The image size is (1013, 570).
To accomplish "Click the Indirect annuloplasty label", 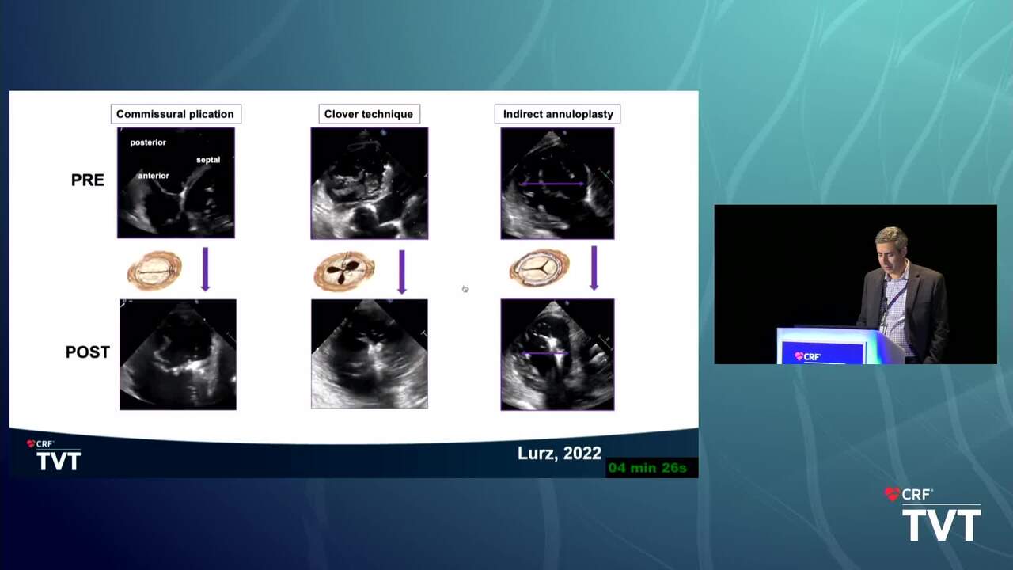I will [558, 114].
